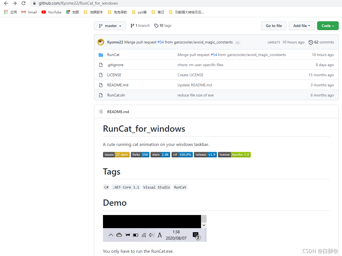Open the RunCat folder
The height and width of the screenshot is (256, 342).
(113, 55)
